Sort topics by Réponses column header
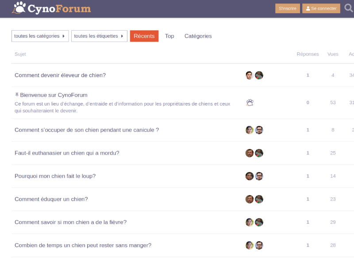Screen dimensions: 354x258 click(308, 54)
